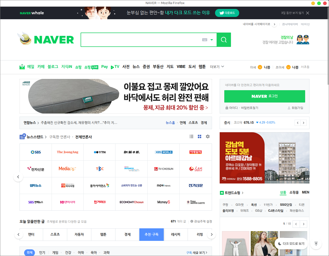
Task: Enable dark mode with 다크 모드로 보기
Action: 291,244
